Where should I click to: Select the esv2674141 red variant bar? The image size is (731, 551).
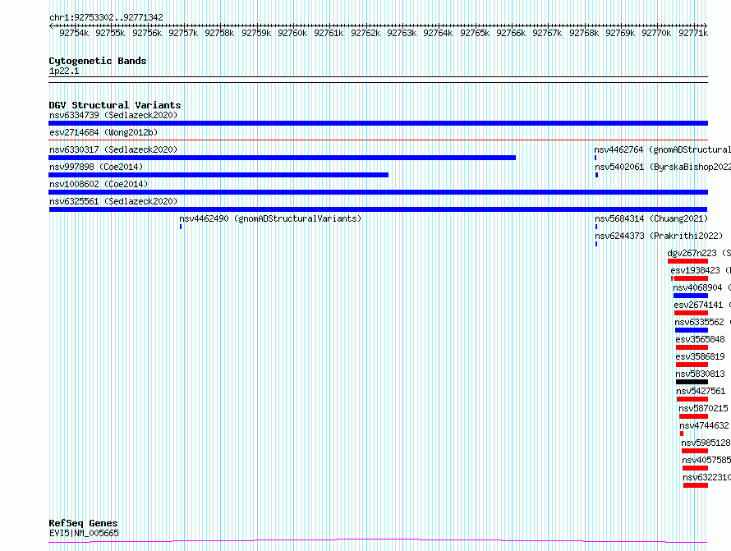(691, 313)
